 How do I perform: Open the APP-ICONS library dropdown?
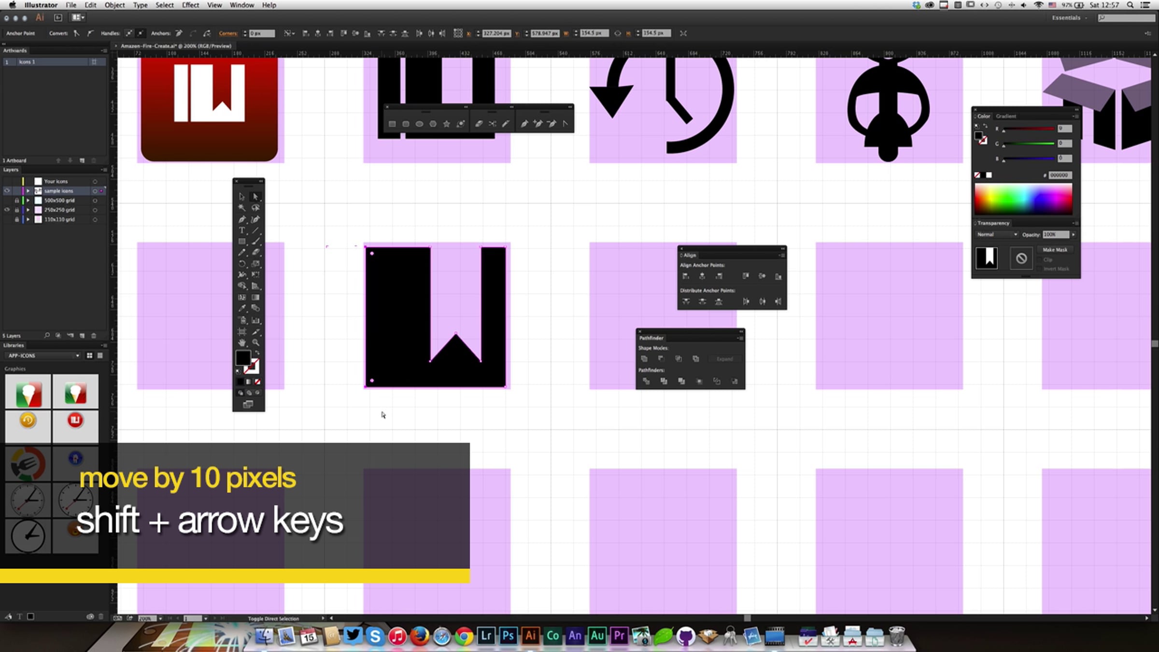pos(43,355)
